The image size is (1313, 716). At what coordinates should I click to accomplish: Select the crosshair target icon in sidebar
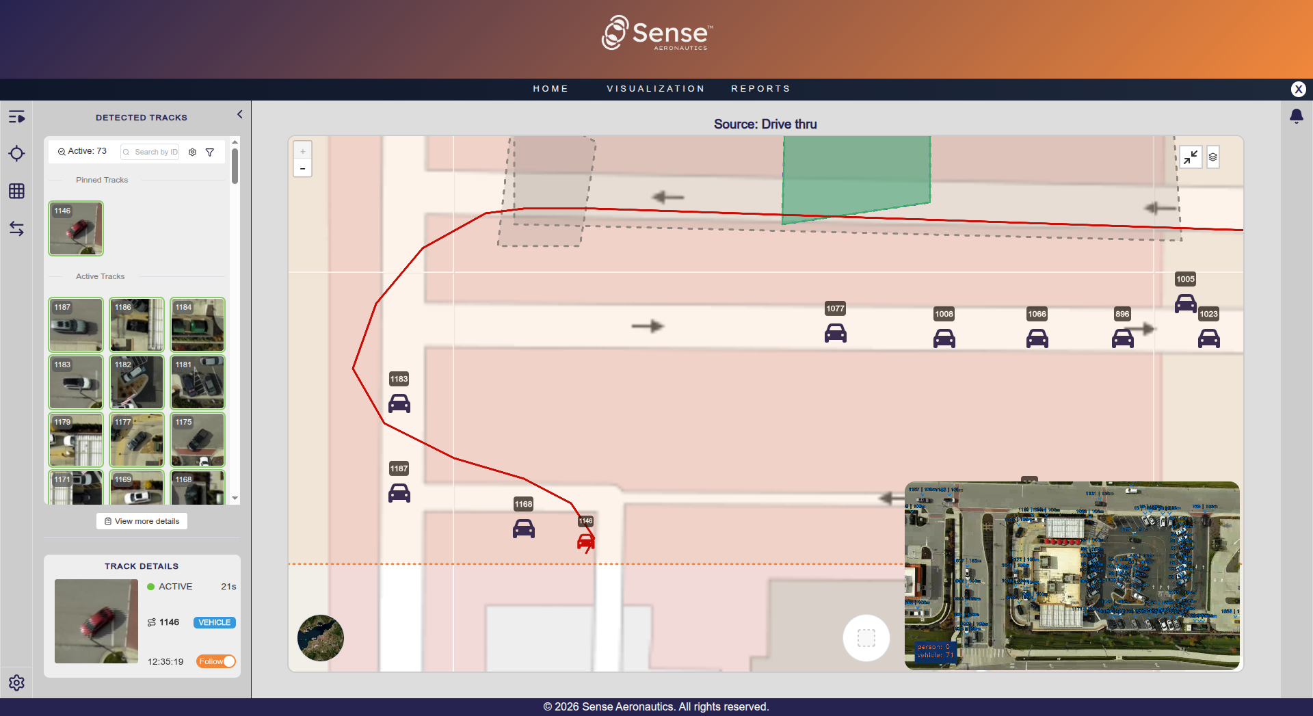[16, 153]
